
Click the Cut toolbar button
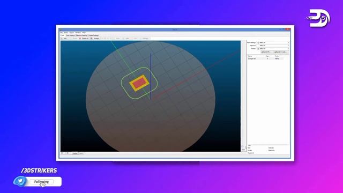click(x=134, y=38)
